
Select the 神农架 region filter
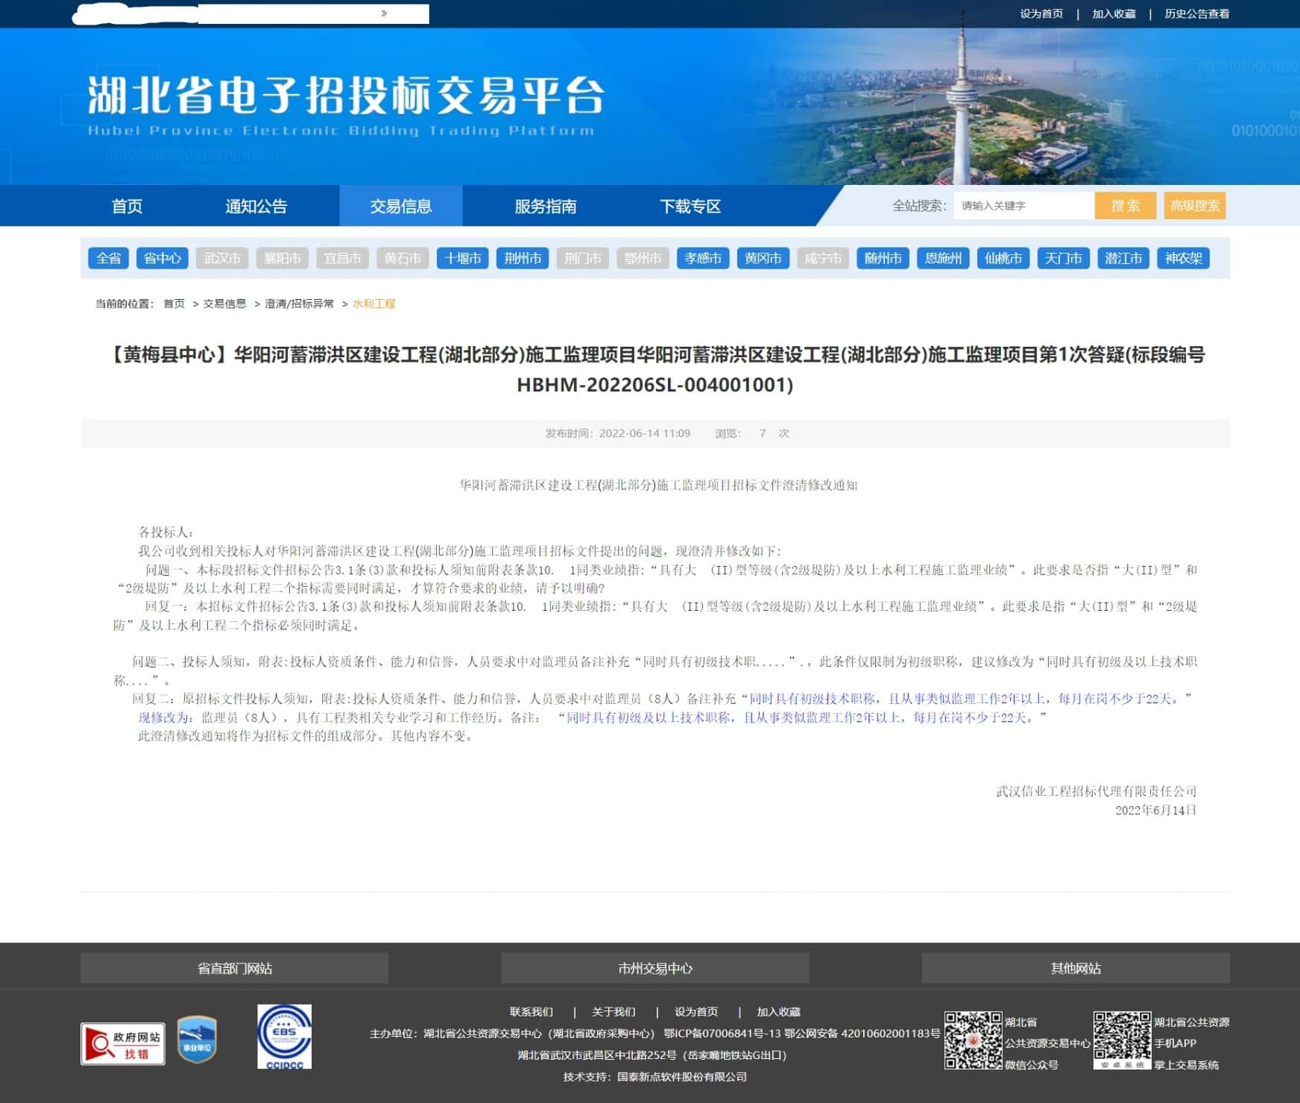click(1183, 258)
